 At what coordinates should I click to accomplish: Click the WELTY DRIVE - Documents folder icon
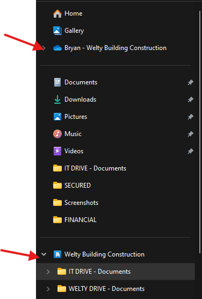(62, 288)
